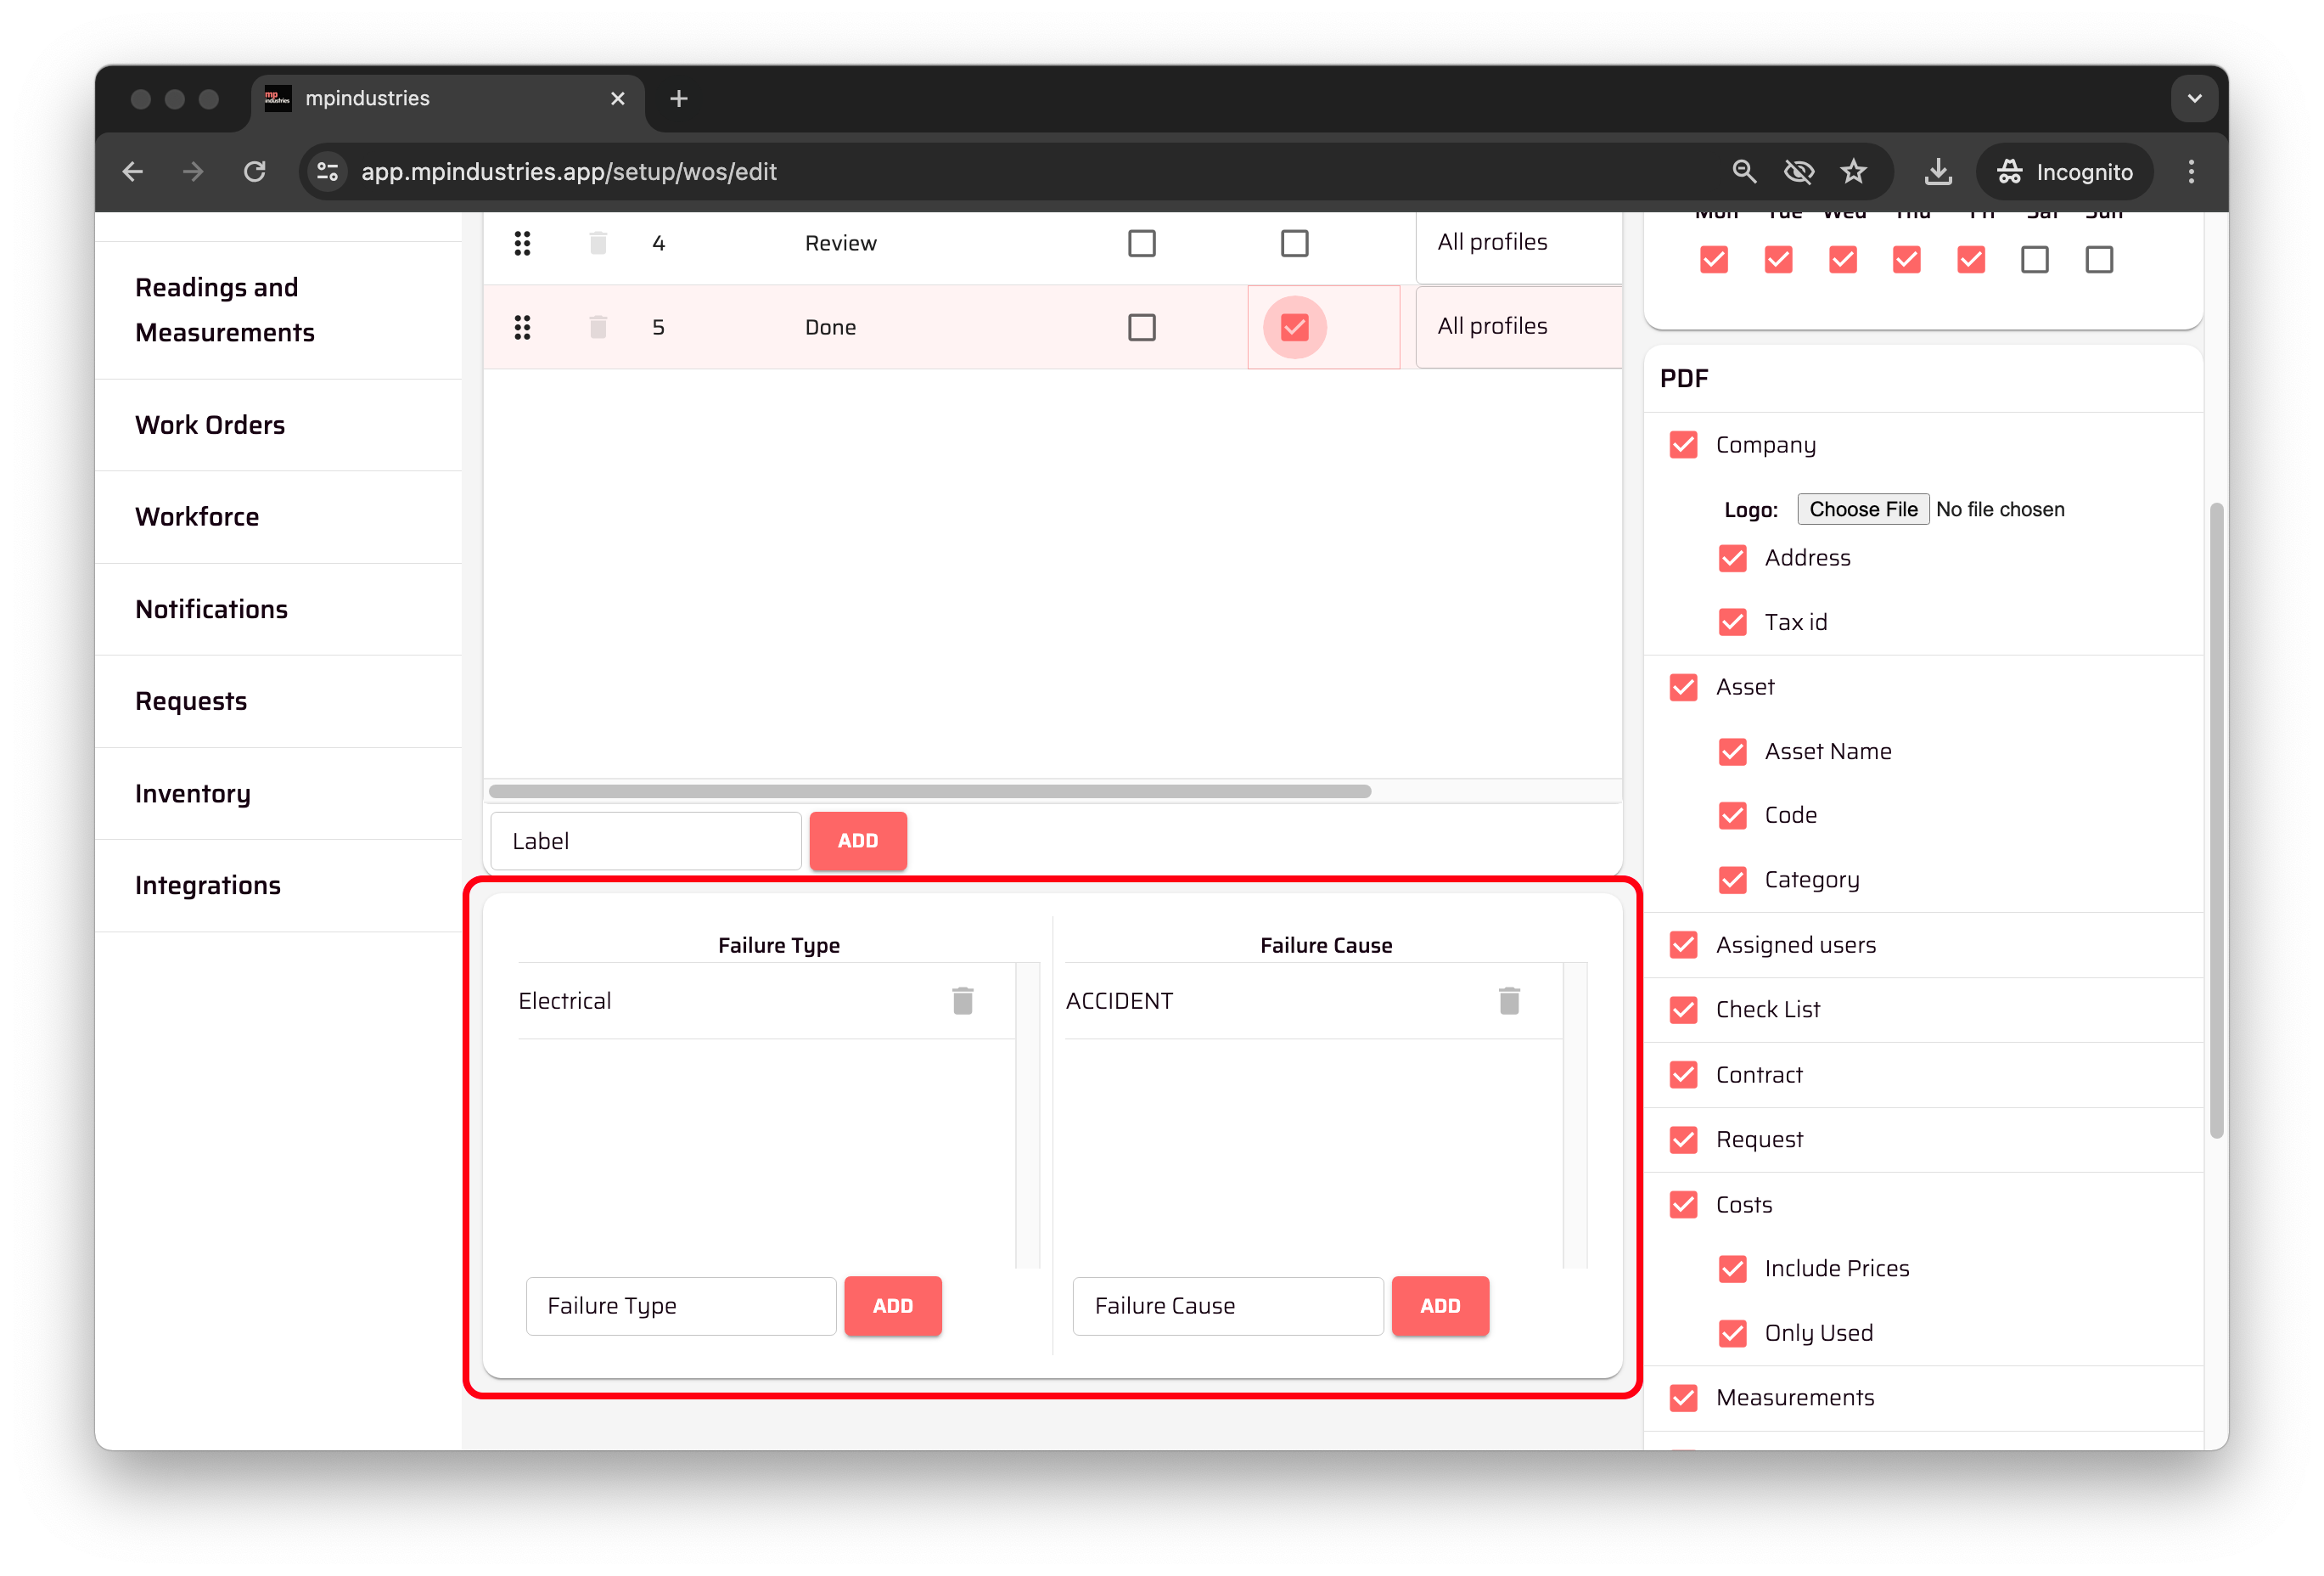Bookmark this page with star icon
Image resolution: width=2324 pixels, height=1576 pixels.
click(1853, 172)
